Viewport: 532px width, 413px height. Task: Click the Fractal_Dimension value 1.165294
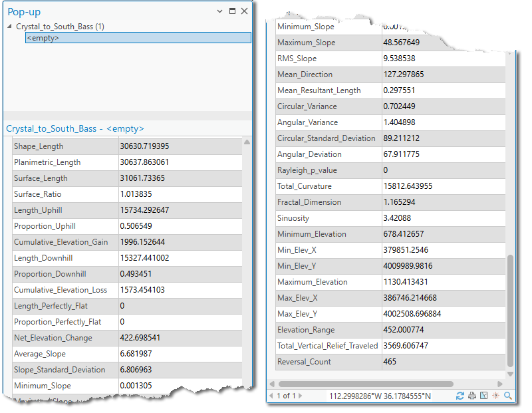tap(399, 202)
